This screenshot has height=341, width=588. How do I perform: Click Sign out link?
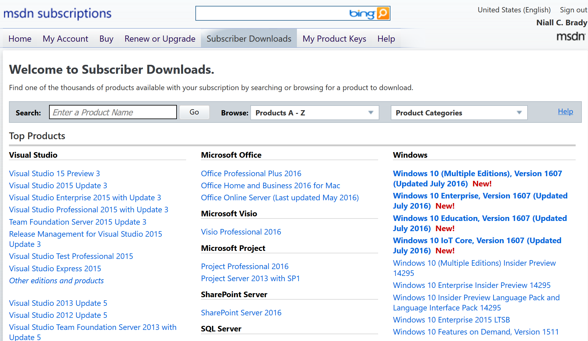(573, 10)
